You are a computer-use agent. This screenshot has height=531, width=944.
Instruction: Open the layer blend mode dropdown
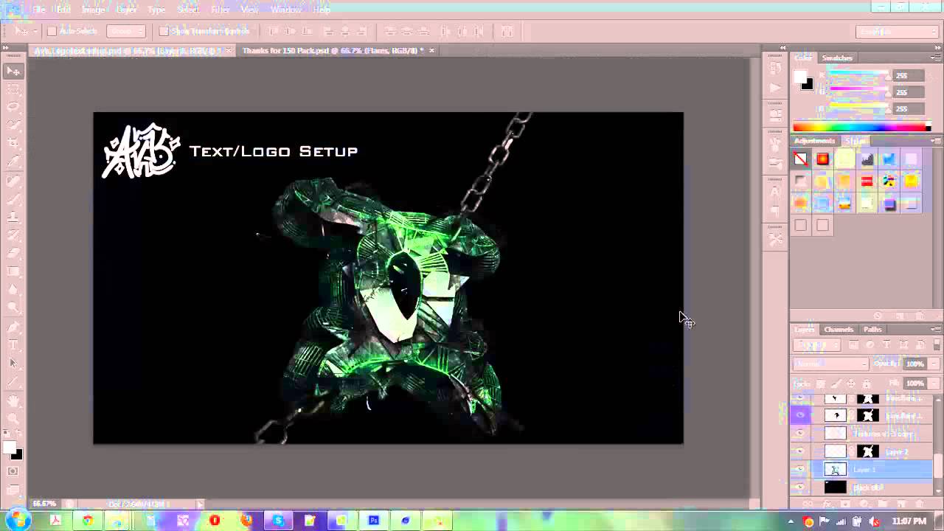click(x=831, y=364)
